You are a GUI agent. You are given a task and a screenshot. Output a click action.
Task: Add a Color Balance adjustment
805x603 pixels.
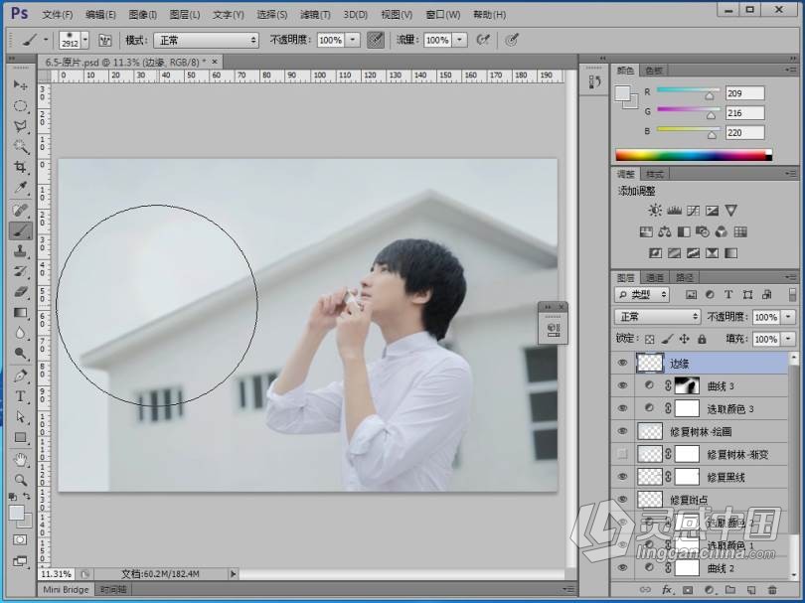point(665,232)
